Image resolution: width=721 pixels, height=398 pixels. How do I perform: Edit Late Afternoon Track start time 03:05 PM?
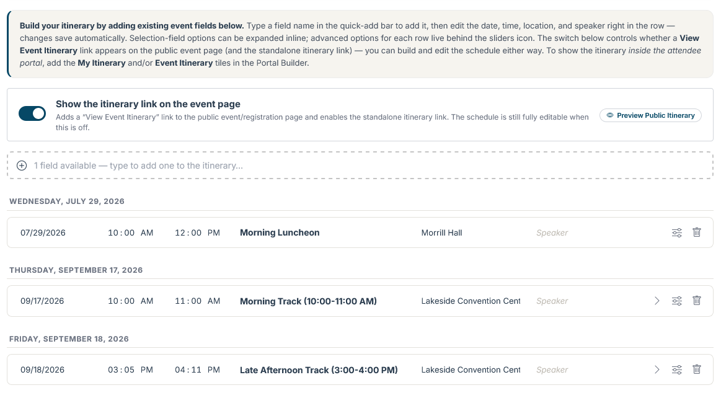point(130,369)
